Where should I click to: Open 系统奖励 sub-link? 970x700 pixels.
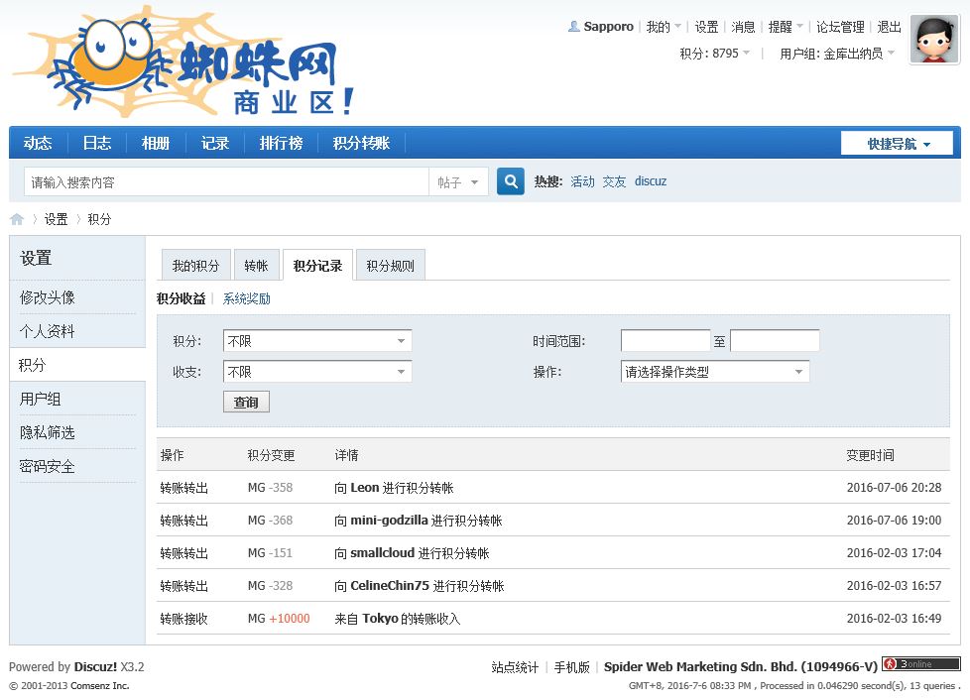(246, 298)
